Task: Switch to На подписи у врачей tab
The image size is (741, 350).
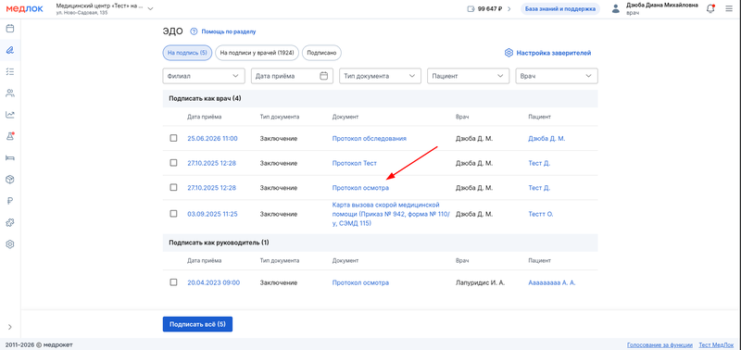Action: point(257,53)
